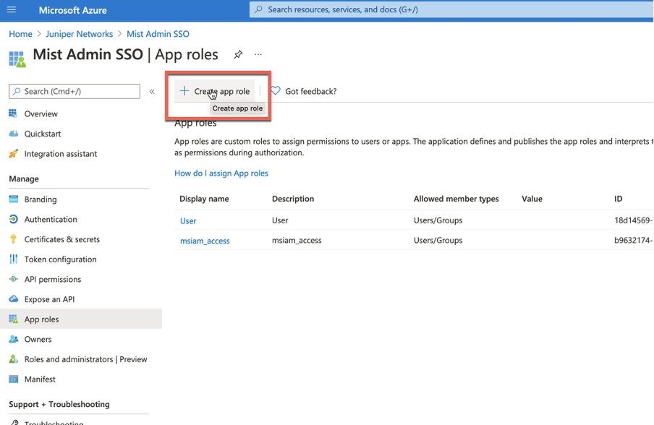Open the Azure portal hamburger menu
Image resolution: width=654 pixels, height=425 pixels.
[12, 10]
